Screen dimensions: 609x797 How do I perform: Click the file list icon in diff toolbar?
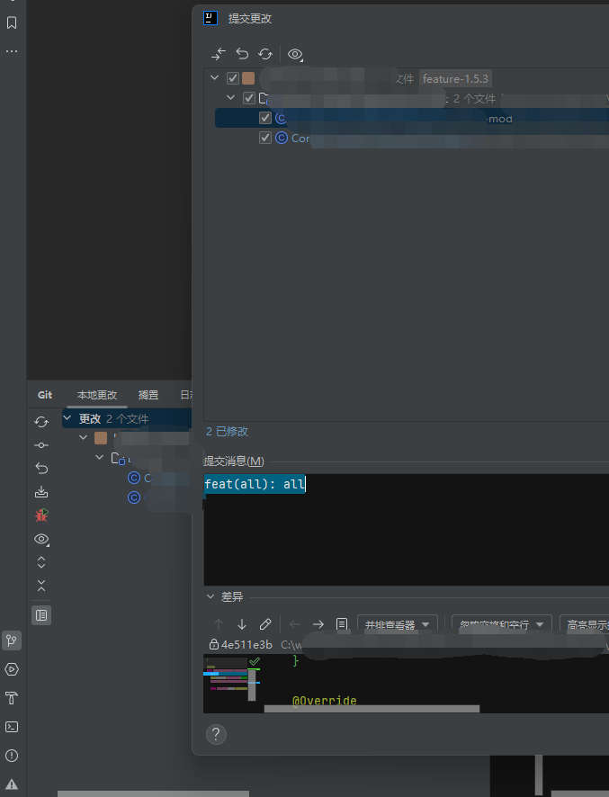[342, 624]
